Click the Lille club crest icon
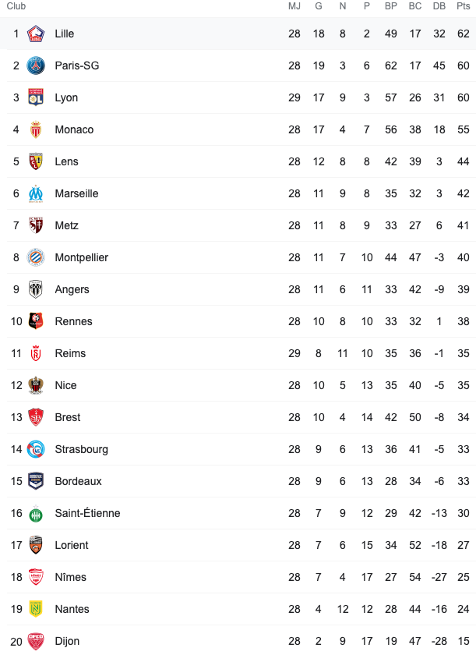The width and height of the screenshot is (476, 655). click(x=36, y=34)
